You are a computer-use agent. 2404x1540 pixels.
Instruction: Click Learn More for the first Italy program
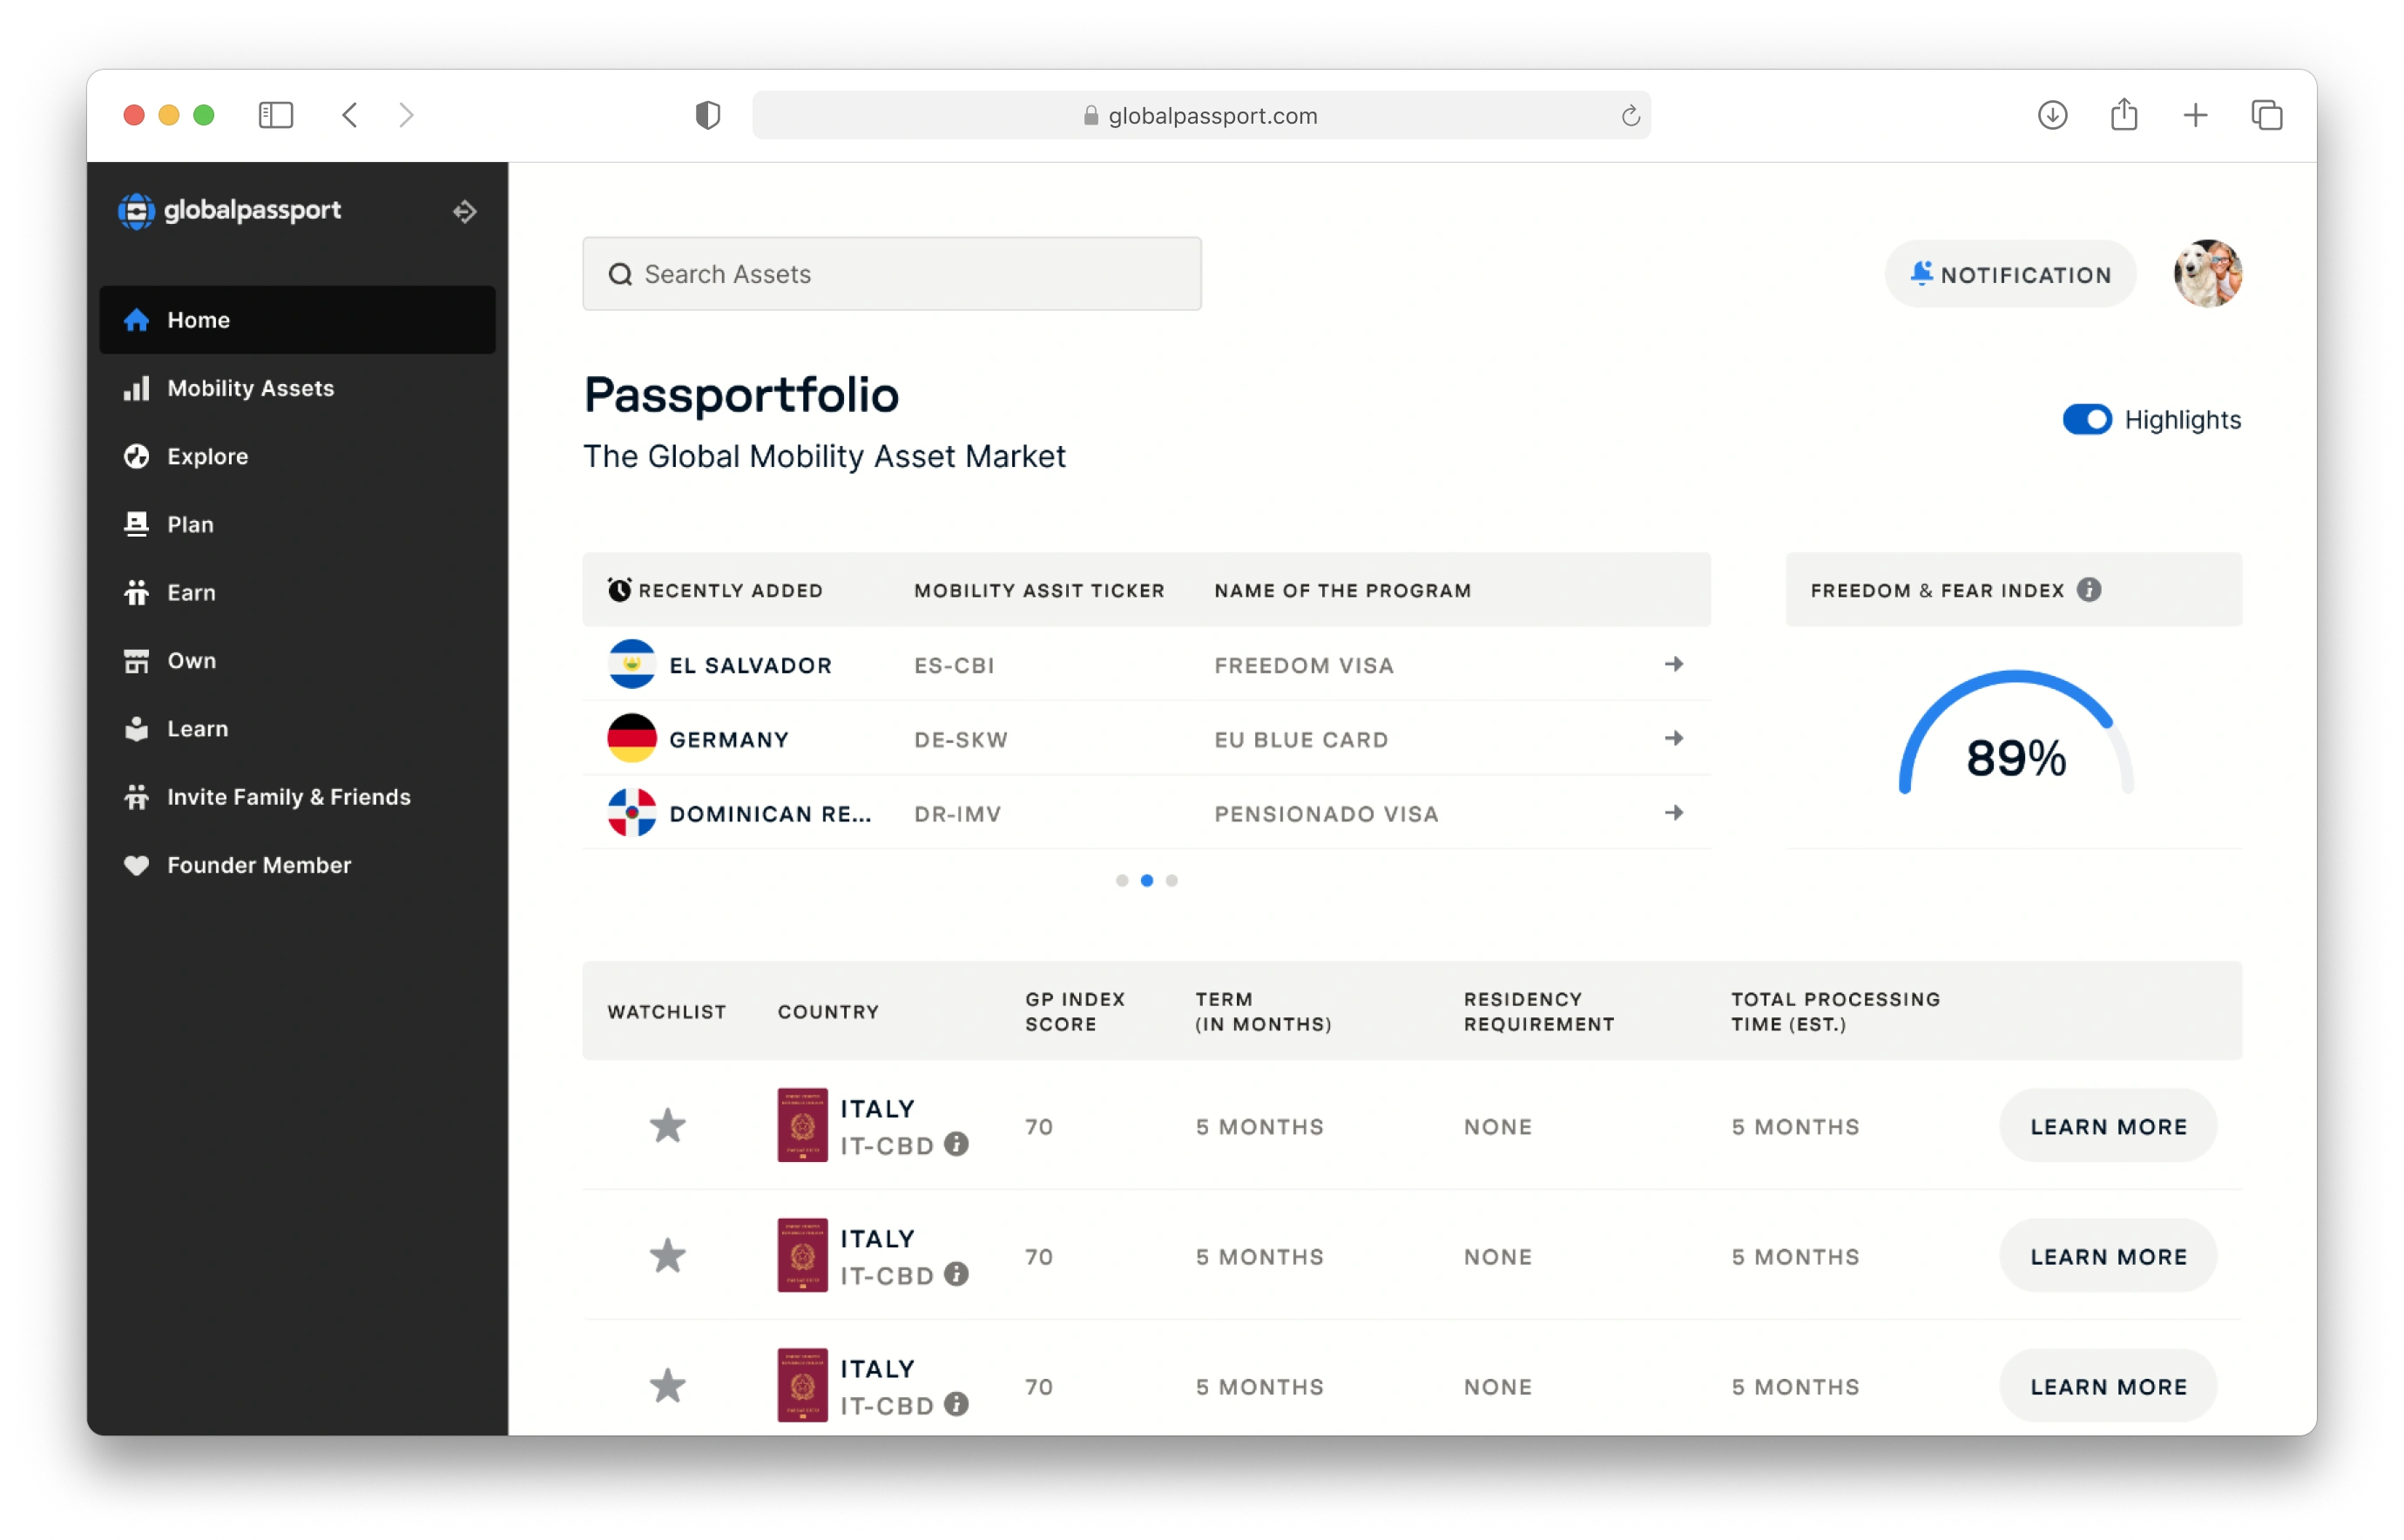[x=2108, y=1126]
